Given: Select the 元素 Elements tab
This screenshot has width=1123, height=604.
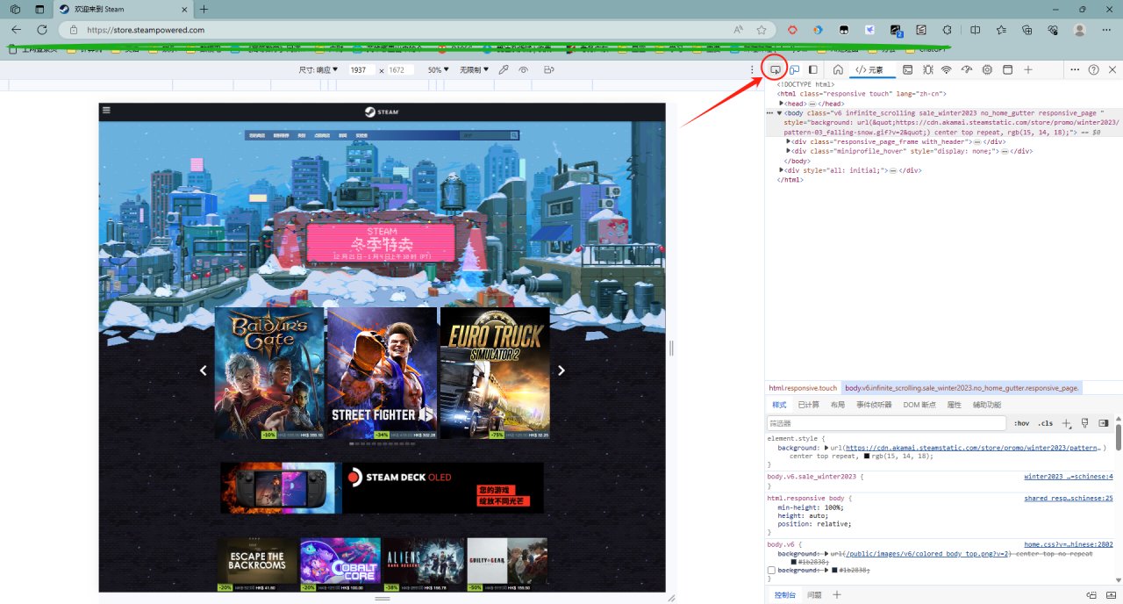Looking at the screenshot, I should click(x=869, y=69).
